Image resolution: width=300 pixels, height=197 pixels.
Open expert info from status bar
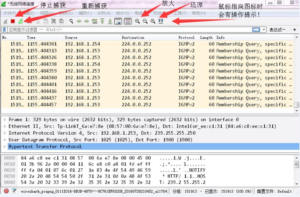click(6, 191)
